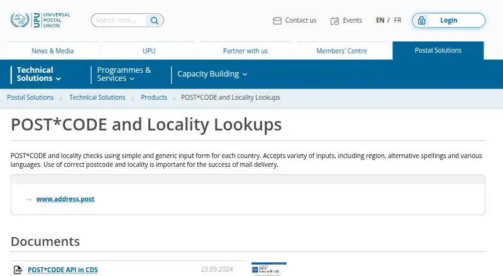This screenshot has width=503, height=276.
Task: Open the Members' Centre tab
Action: [341, 51]
